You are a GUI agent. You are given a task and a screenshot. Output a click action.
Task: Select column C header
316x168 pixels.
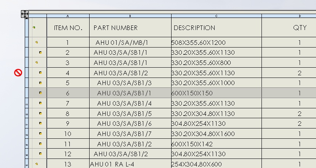click(216, 16)
